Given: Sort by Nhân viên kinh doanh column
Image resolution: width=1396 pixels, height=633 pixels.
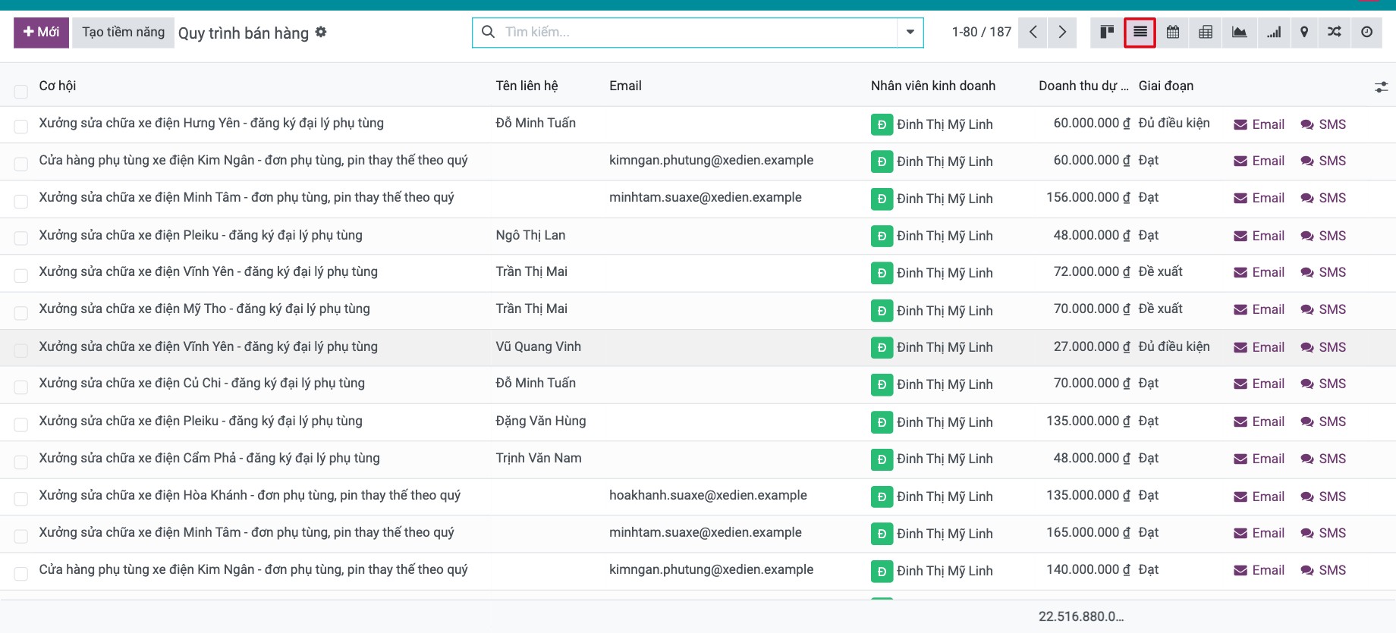Looking at the screenshot, I should click(x=932, y=86).
